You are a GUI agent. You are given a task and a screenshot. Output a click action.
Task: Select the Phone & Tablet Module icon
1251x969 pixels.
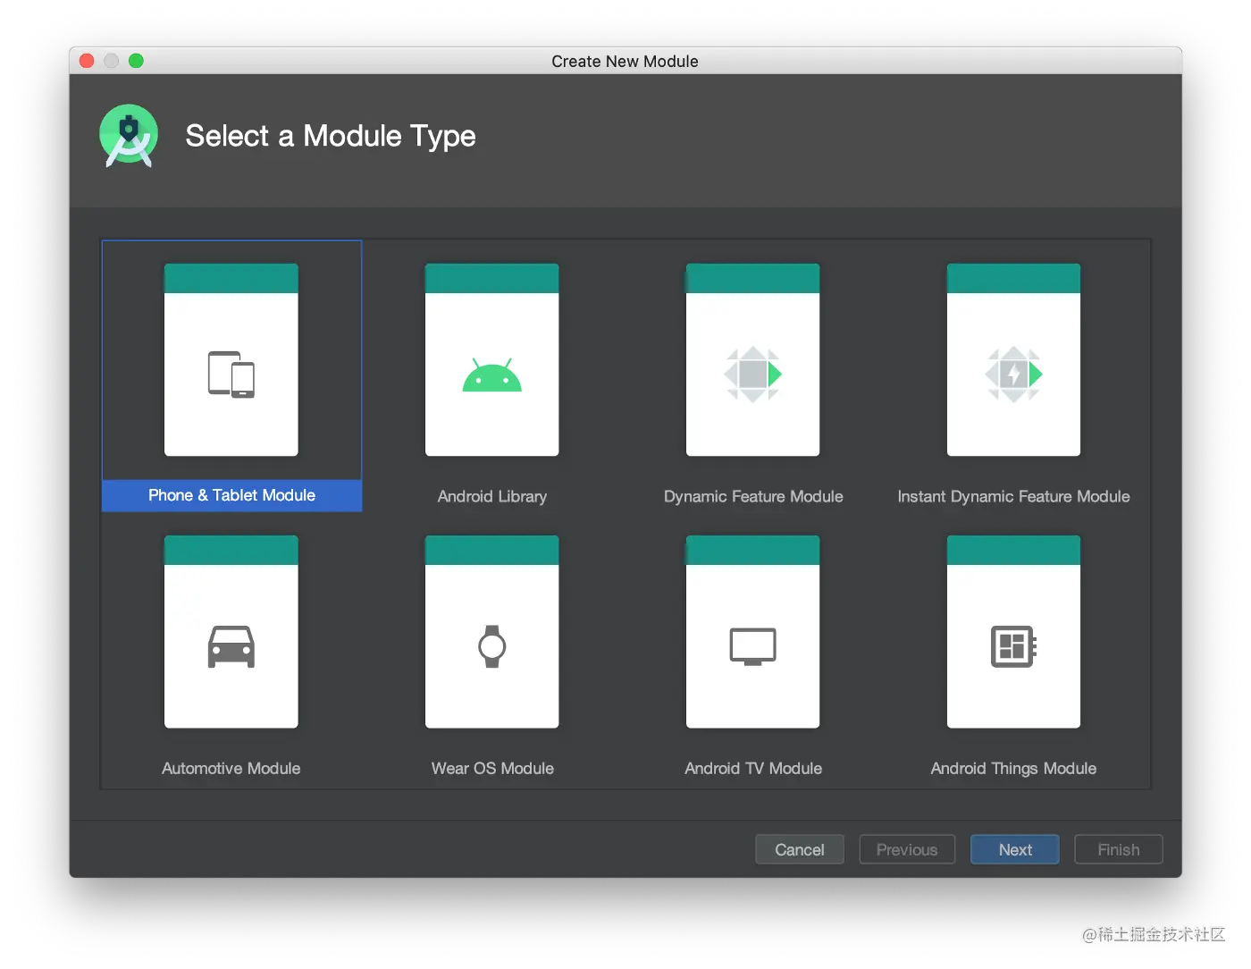point(231,375)
